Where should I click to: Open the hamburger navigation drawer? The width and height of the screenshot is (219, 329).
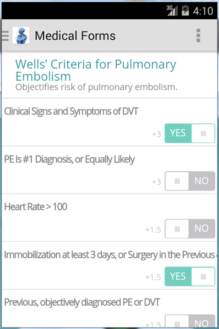pos(5,36)
